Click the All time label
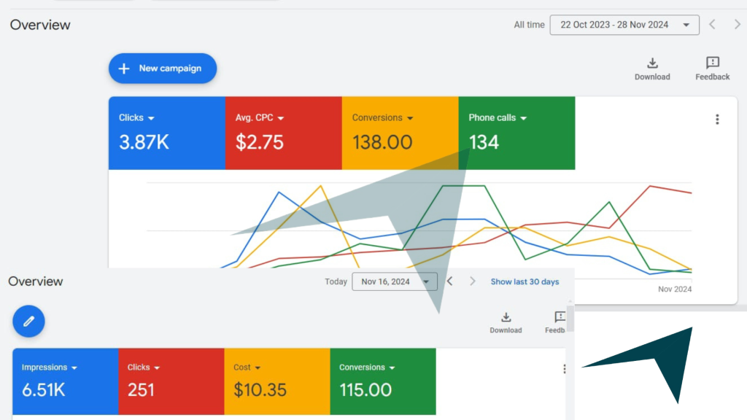 (x=529, y=25)
